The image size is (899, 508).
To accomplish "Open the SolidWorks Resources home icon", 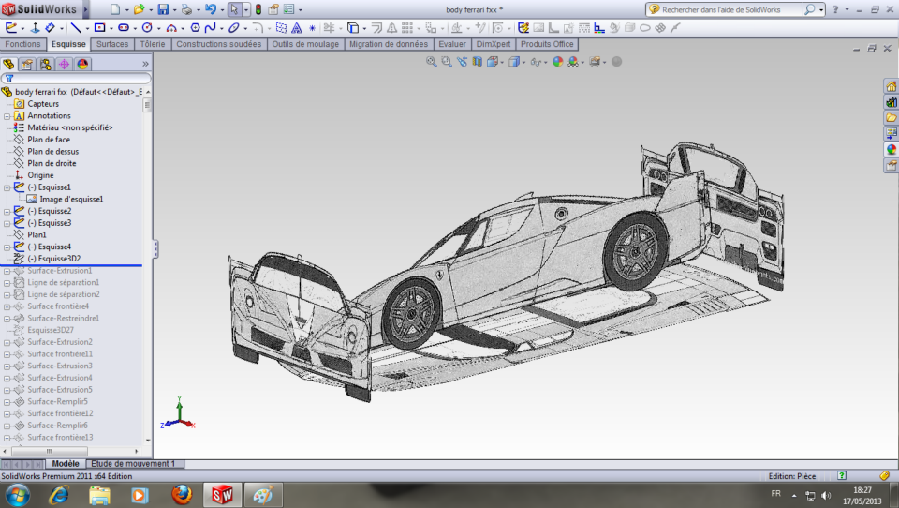I will (x=891, y=86).
